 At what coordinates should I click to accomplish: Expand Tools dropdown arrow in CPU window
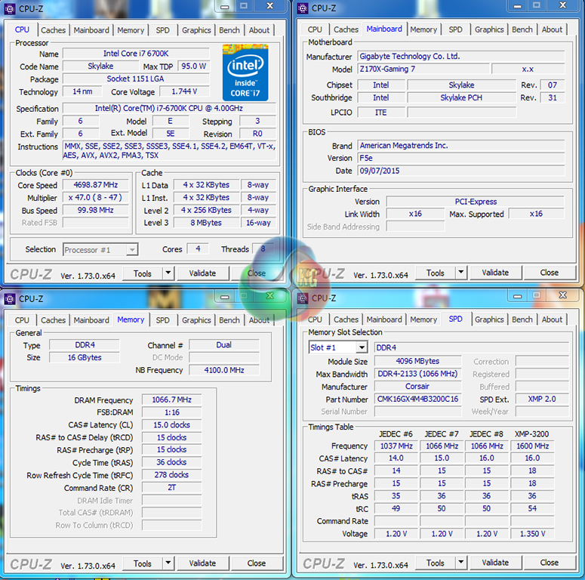(x=168, y=273)
